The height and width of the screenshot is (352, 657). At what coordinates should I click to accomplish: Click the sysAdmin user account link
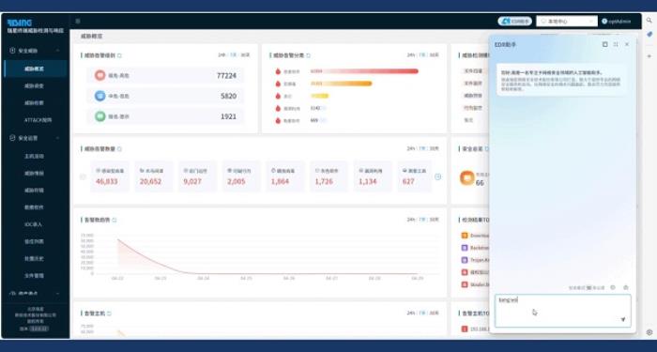pos(617,21)
